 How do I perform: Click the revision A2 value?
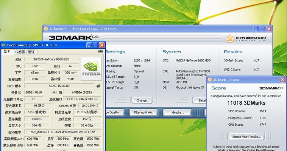point(71,66)
